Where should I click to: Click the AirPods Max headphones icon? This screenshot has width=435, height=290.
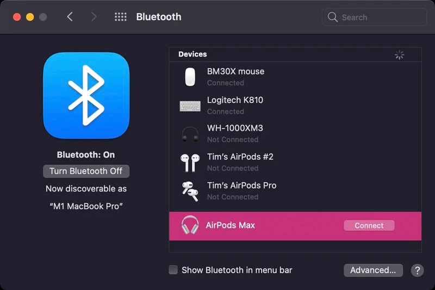coord(190,225)
